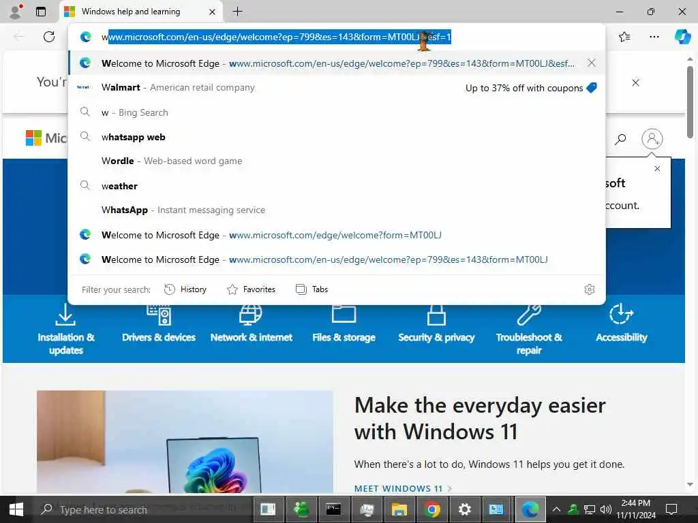This screenshot has height=523, width=698.
Task: Close the Windows help and learning tab
Action: pyautogui.click(x=213, y=12)
